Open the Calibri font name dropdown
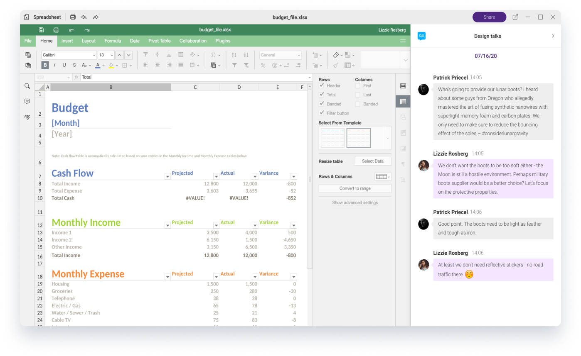The height and width of the screenshot is (356, 581). (x=69, y=55)
